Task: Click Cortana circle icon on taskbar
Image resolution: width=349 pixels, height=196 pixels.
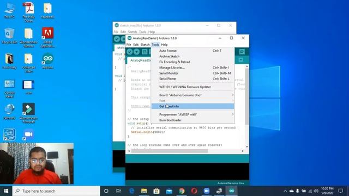Action: (x=106, y=191)
